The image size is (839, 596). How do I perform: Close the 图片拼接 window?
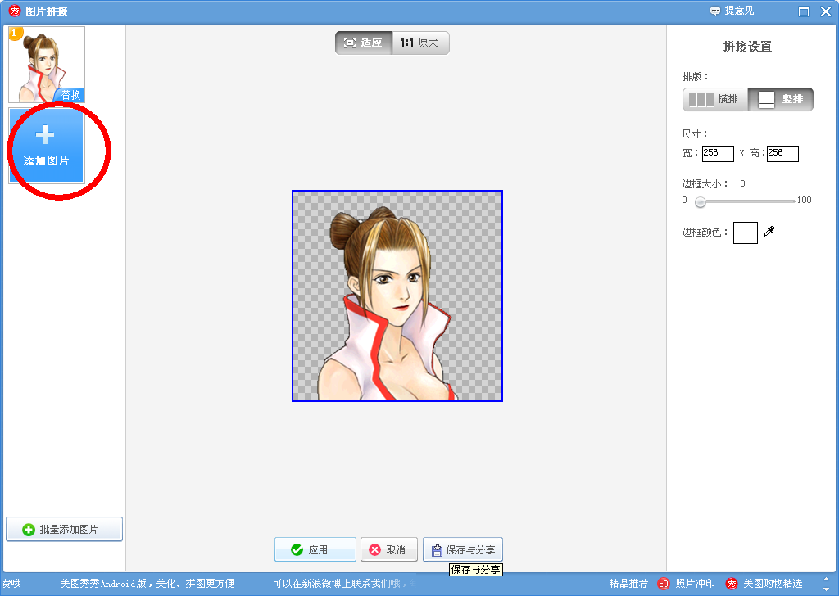[826, 11]
